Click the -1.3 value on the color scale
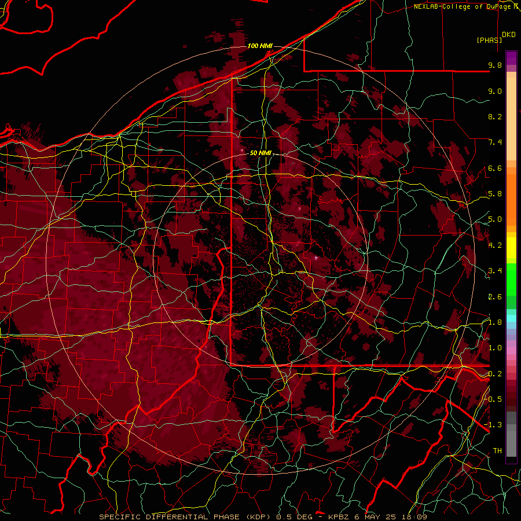The height and width of the screenshot is (521, 521). [x=493, y=425]
